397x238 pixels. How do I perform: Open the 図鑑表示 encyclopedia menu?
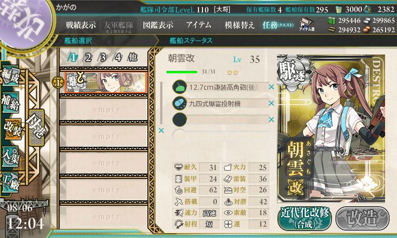pyautogui.click(x=158, y=25)
